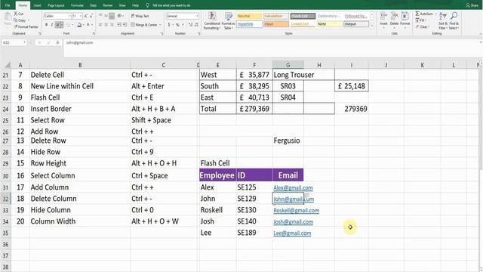
Task: Toggle Italic formatting
Action: tap(52, 25)
